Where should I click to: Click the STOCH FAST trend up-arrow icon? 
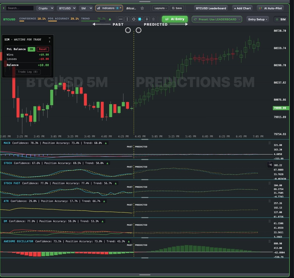click(x=116, y=183)
